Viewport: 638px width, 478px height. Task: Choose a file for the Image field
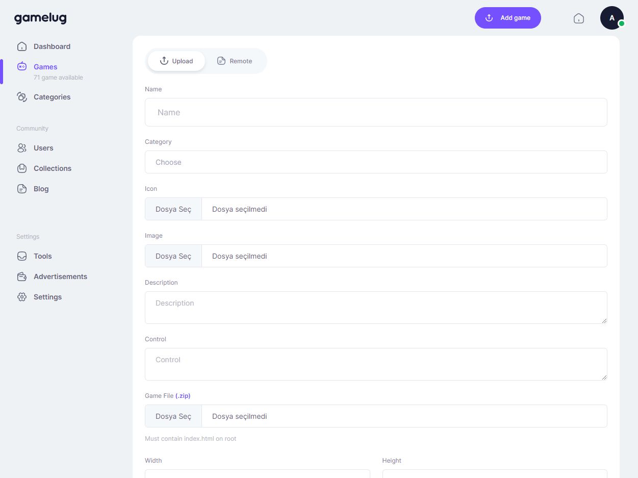[173, 256]
